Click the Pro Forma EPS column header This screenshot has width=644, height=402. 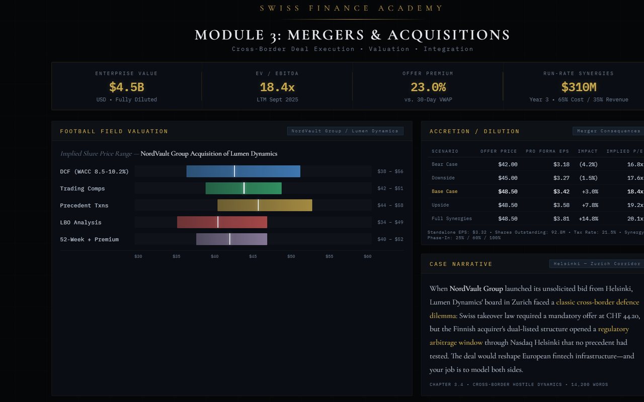547,151
